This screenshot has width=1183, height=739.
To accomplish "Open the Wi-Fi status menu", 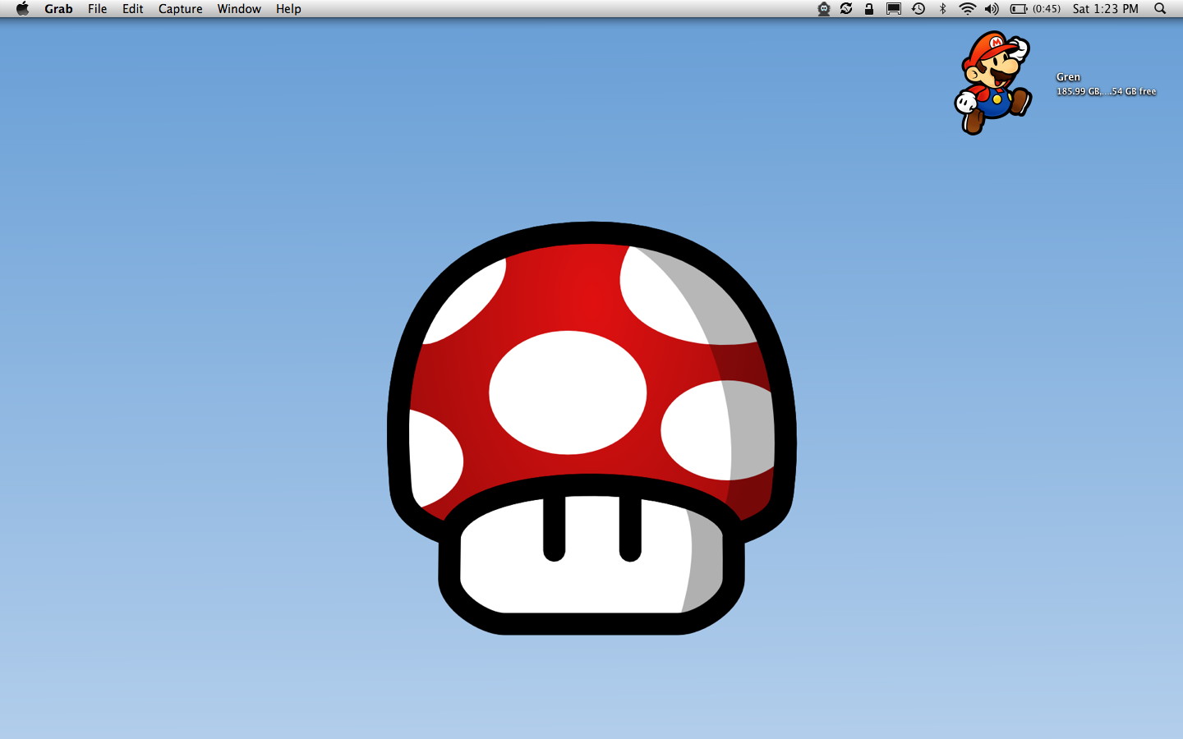I will coord(968,9).
